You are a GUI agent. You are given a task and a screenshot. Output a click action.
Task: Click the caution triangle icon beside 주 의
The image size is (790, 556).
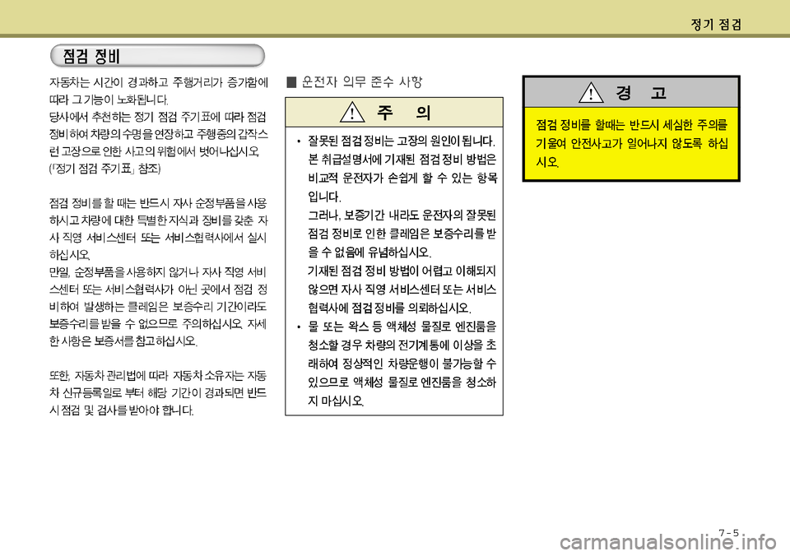[x=352, y=112]
